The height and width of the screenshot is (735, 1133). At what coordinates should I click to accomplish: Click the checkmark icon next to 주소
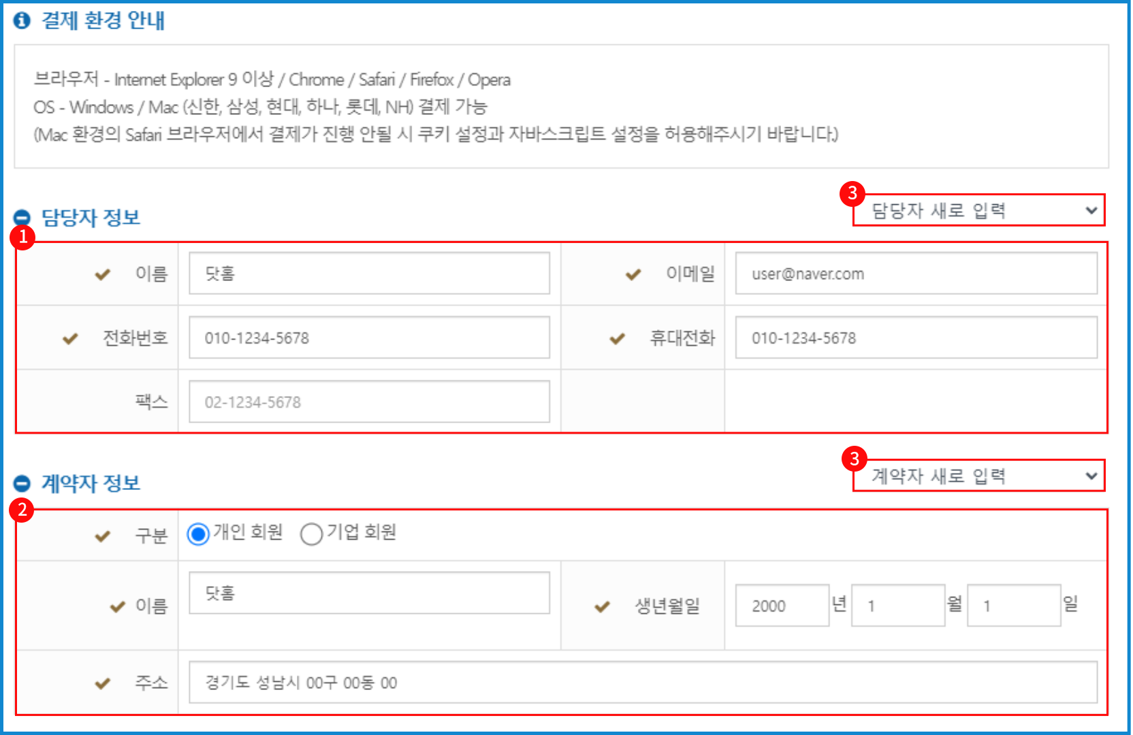[x=102, y=683]
